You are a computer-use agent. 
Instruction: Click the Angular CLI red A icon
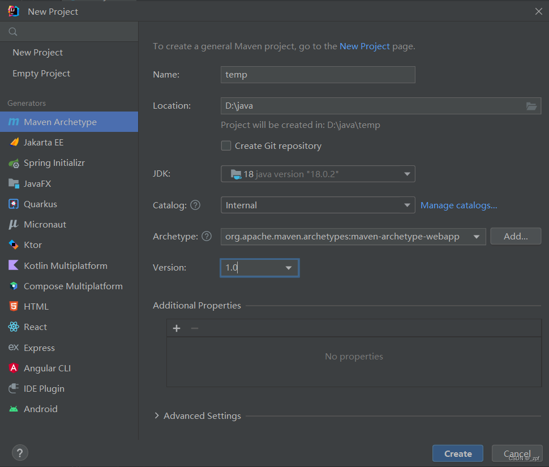point(14,368)
